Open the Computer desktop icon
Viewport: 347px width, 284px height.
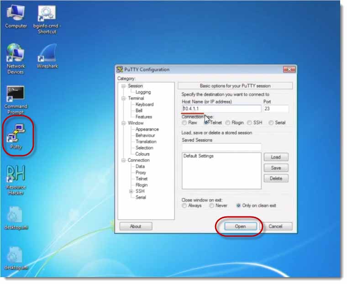click(x=16, y=16)
